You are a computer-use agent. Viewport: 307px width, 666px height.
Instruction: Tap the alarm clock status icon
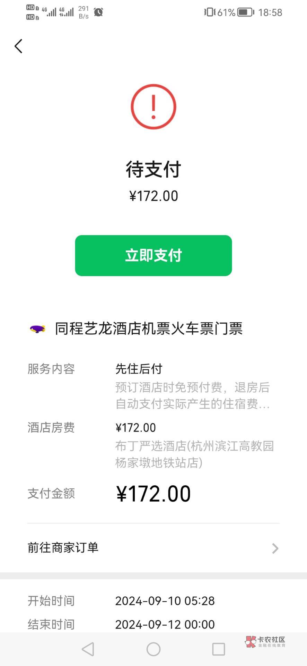point(98,12)
